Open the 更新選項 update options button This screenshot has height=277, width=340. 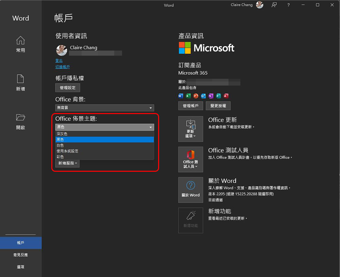pos(191,129)
